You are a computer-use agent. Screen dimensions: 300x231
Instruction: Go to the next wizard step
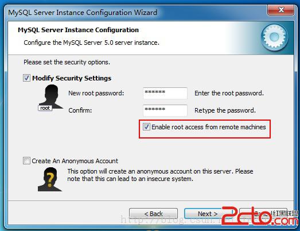point(208,214)
